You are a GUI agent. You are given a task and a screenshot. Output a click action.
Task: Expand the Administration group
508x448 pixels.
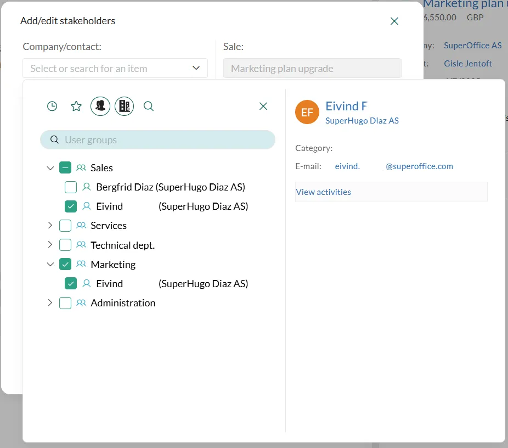[50, 303]
